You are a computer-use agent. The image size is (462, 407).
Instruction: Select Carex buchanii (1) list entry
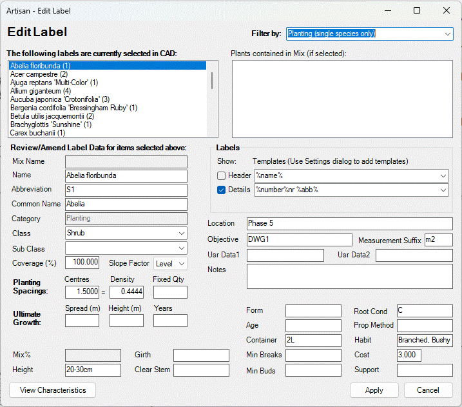click(37, 133)
